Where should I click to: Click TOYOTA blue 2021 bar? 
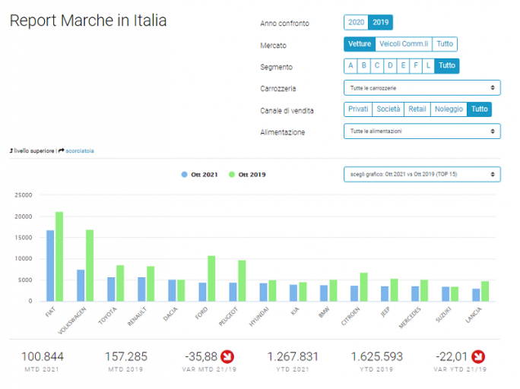[111, 289]
